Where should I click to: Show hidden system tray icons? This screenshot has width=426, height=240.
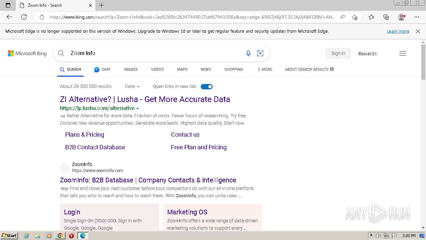coord(371,236)
